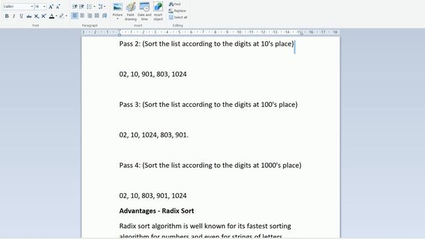Screen dimensions: 425x239
Task: Click the first line indent ruler marker
Action: coord(120,31)
